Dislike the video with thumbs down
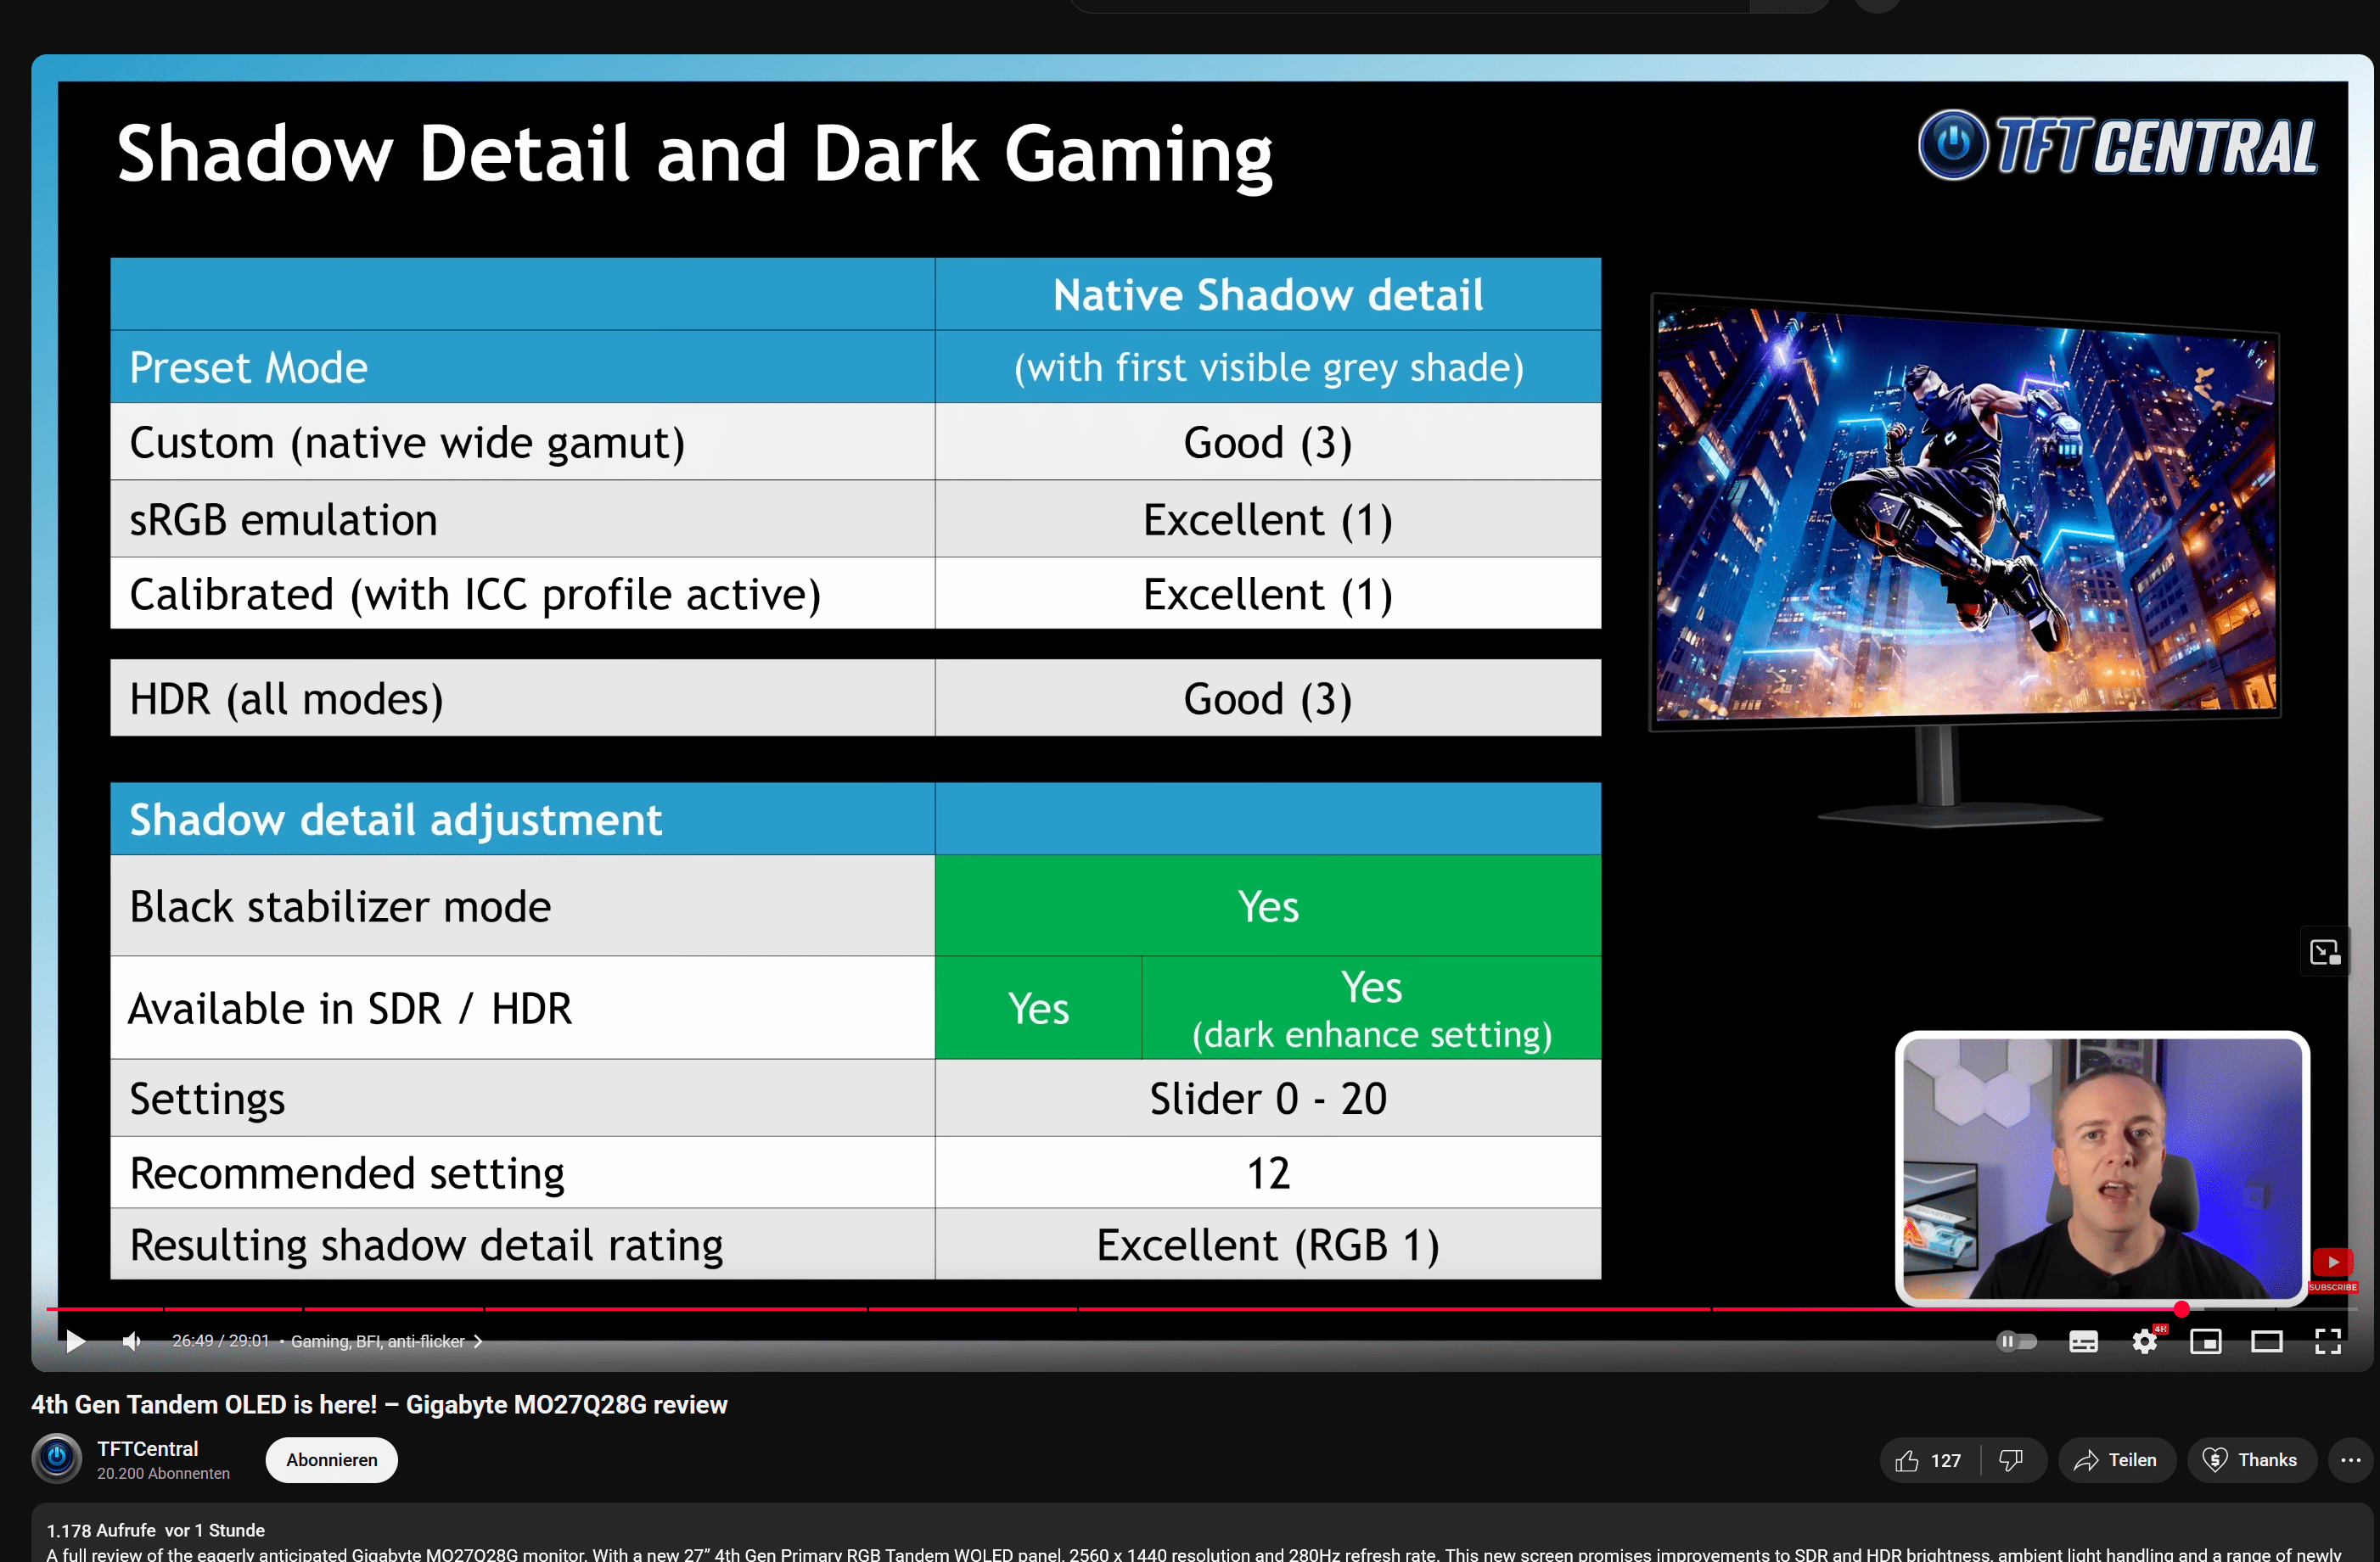2380x1562 pixels. click(x=2010, y=1460)
